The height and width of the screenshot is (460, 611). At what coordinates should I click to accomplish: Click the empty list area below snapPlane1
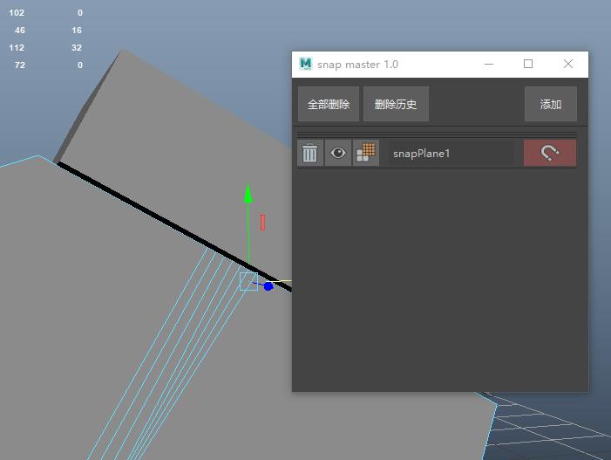click(439, 279)
